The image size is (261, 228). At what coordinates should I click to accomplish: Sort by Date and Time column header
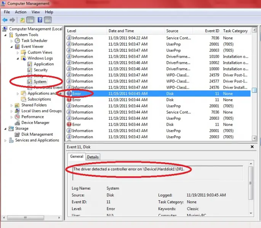tap(135, 31)
